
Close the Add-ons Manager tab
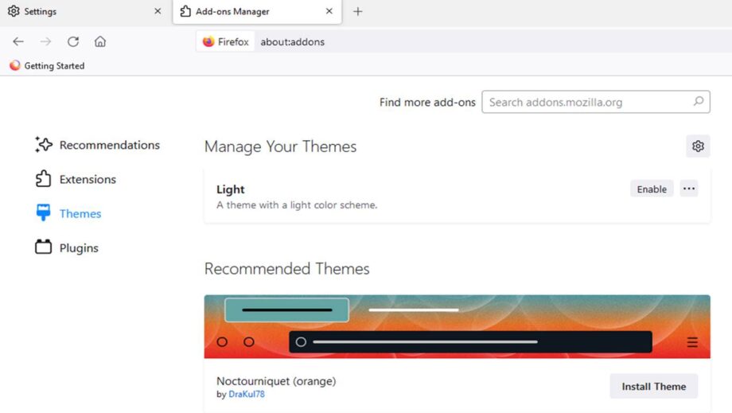329,11
